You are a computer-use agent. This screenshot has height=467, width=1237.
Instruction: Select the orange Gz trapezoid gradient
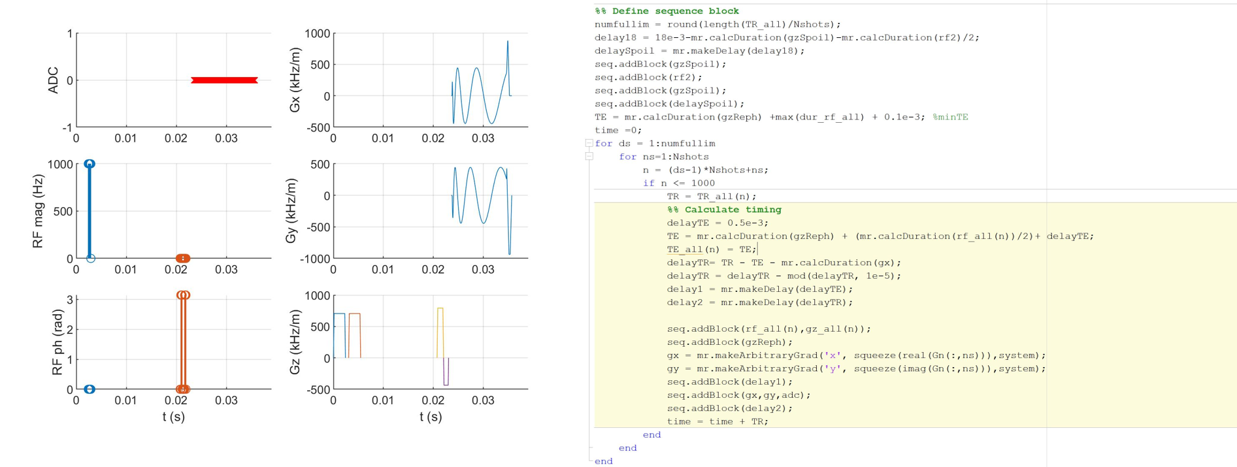354,315
